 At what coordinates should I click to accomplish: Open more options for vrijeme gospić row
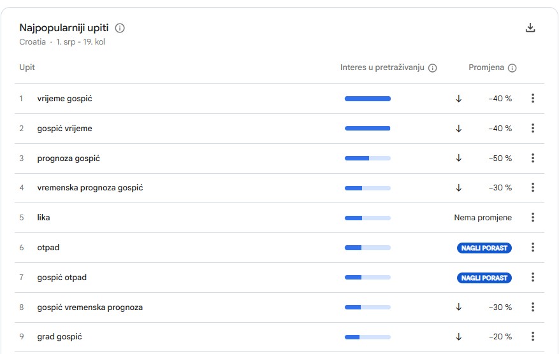click(533, 98)
